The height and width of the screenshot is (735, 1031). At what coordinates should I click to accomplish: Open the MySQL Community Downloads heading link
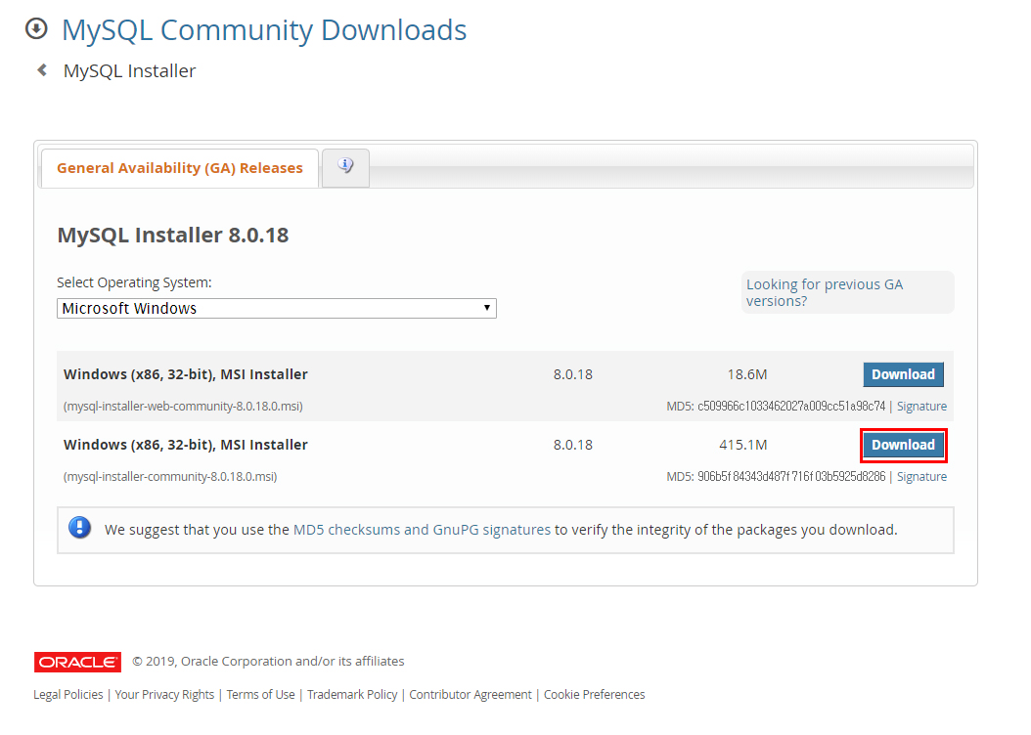(x=264, y=30)
